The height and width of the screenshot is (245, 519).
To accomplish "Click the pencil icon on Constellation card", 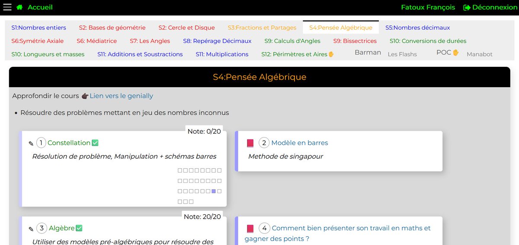I will [31, 143].
